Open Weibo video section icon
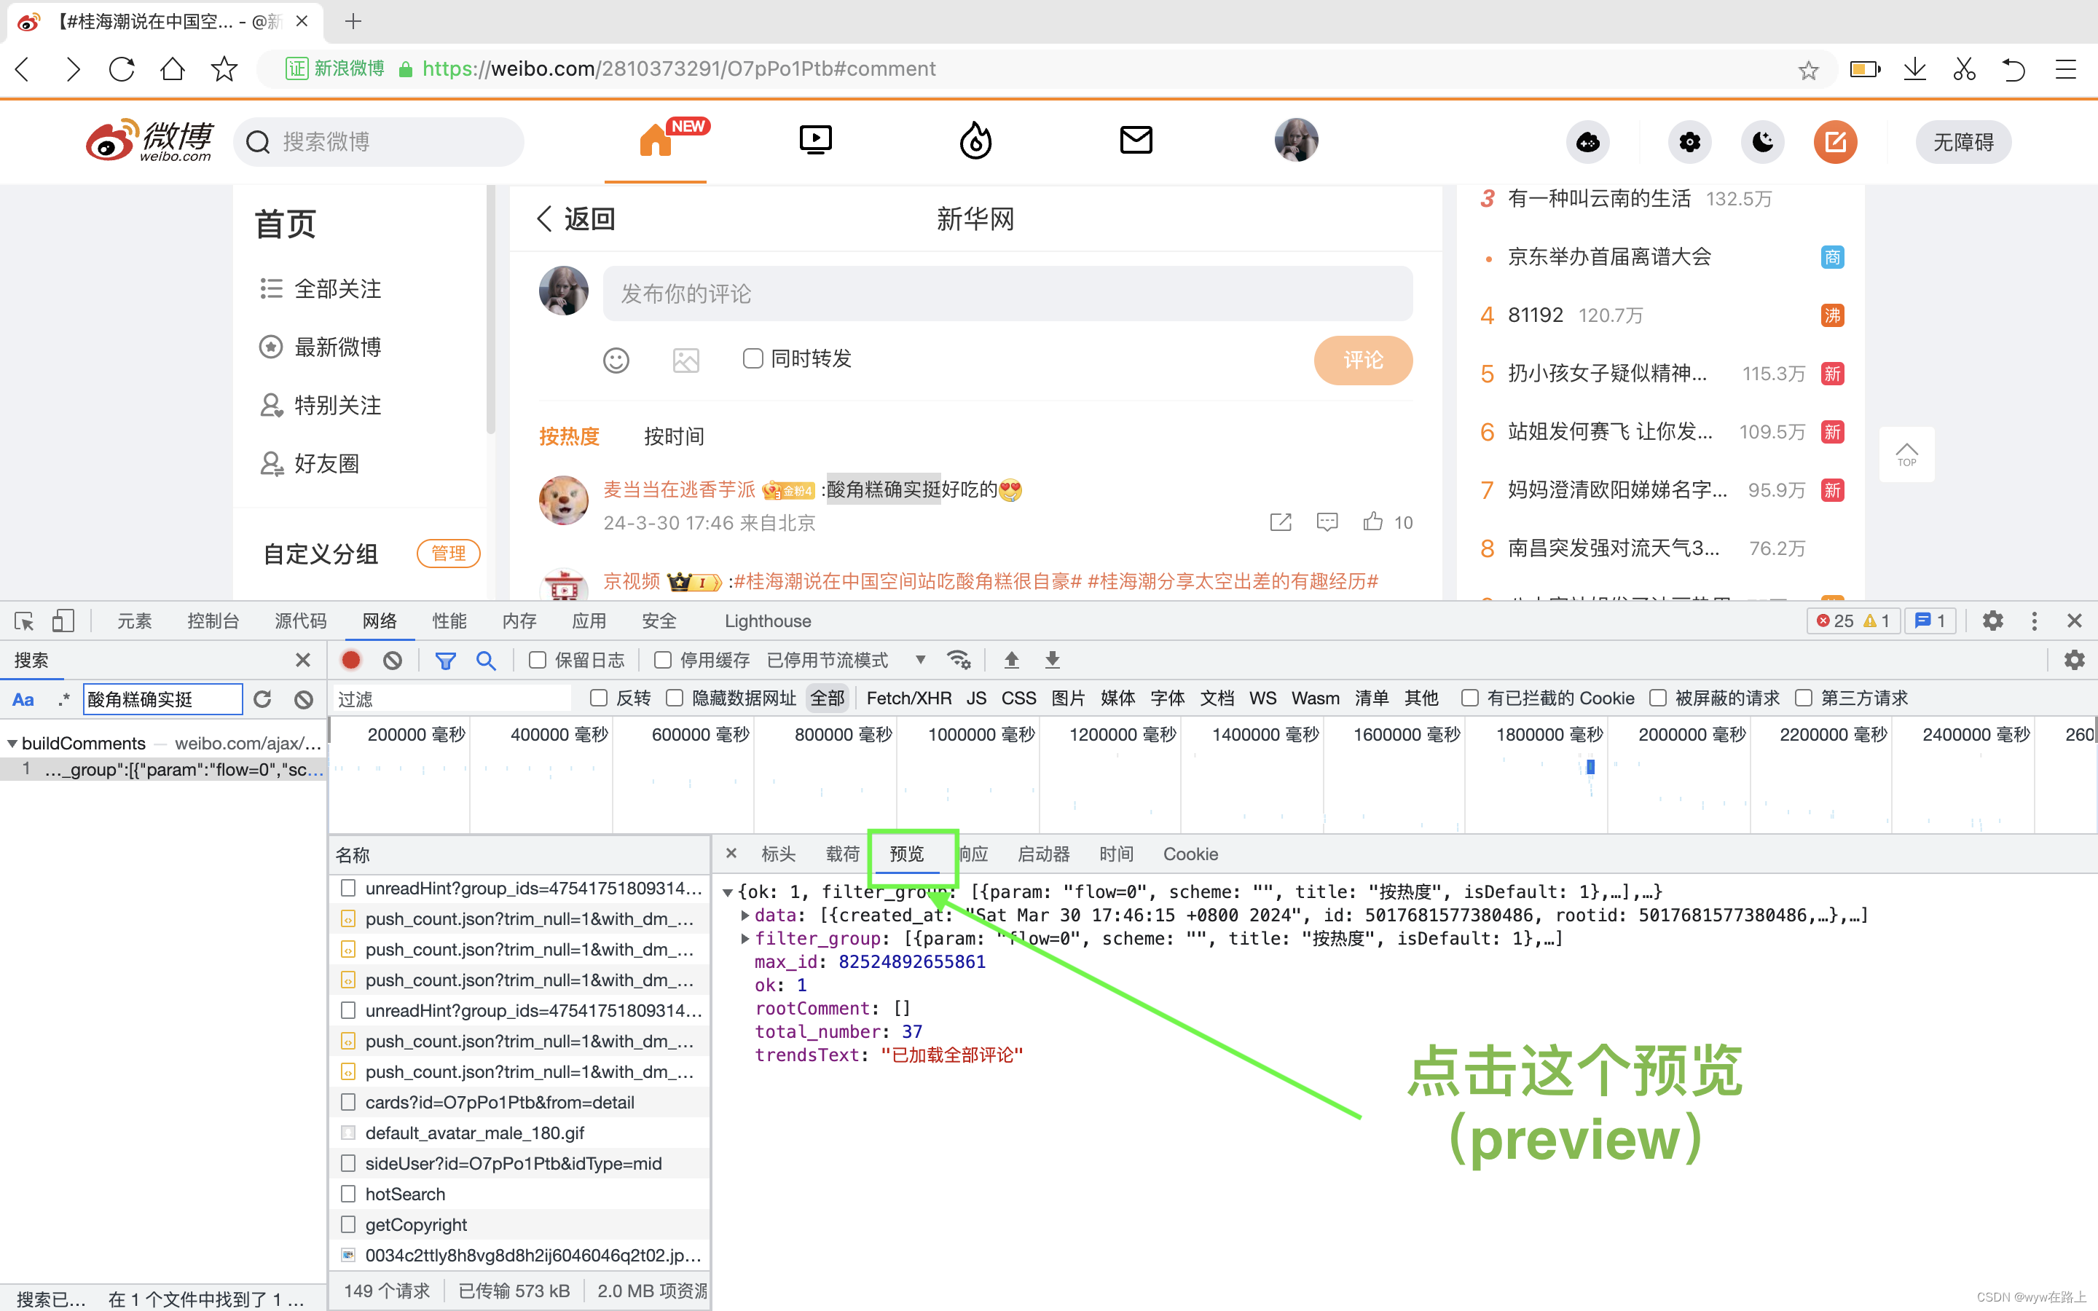This screenshot has height=1311, width=2098. point(815,141)
